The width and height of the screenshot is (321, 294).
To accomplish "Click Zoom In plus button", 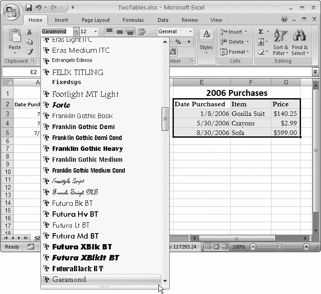I will pos(306,247).
